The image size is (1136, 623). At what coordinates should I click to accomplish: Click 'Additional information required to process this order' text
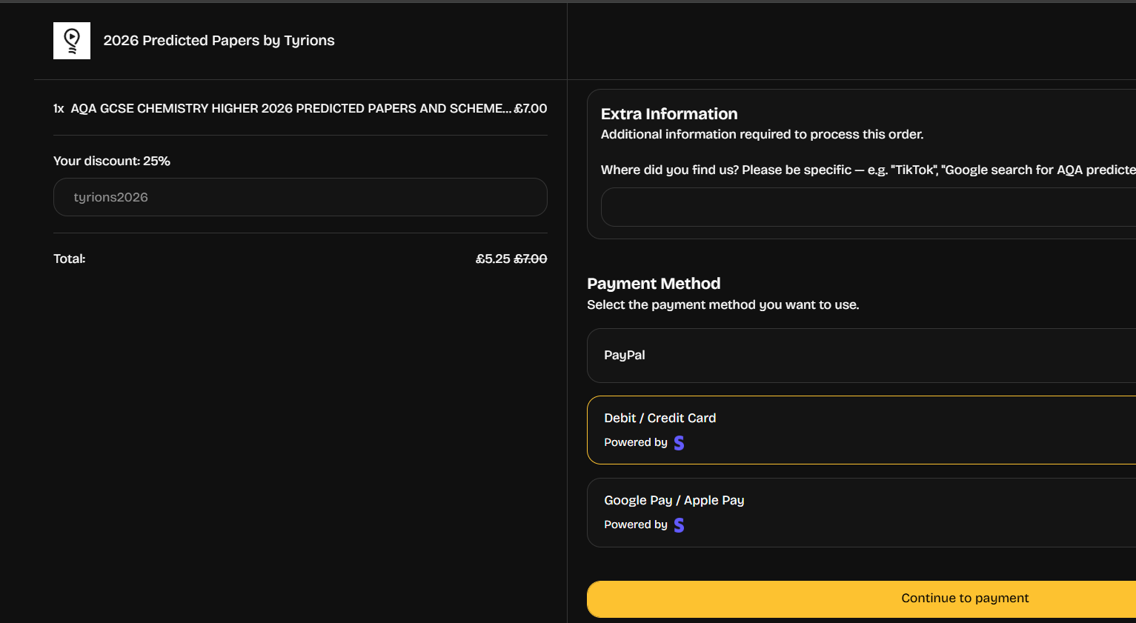click(763, 134)
